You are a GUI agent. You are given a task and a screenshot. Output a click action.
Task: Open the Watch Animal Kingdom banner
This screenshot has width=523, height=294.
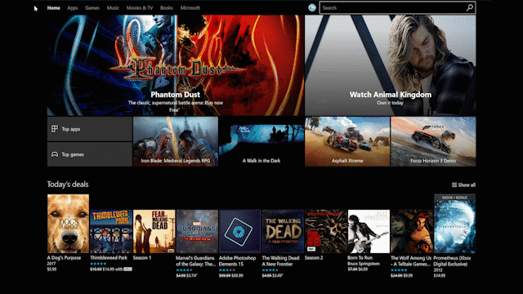tap(391, 65)
